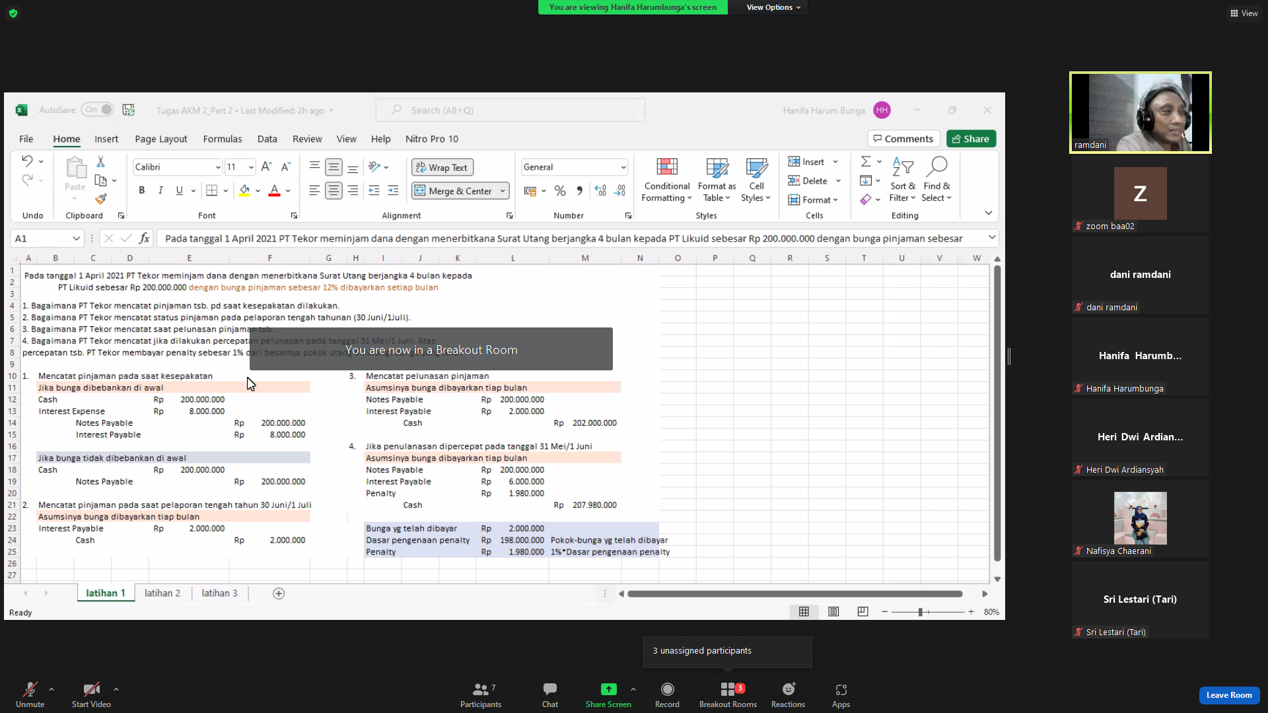Open the font name dropdown
This screenshot has width=1268, height=713.
coord(218,167)
